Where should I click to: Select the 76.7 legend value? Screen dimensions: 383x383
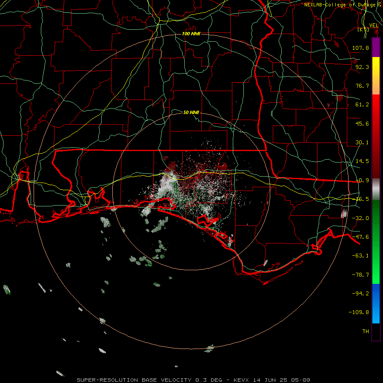point(362,86)
